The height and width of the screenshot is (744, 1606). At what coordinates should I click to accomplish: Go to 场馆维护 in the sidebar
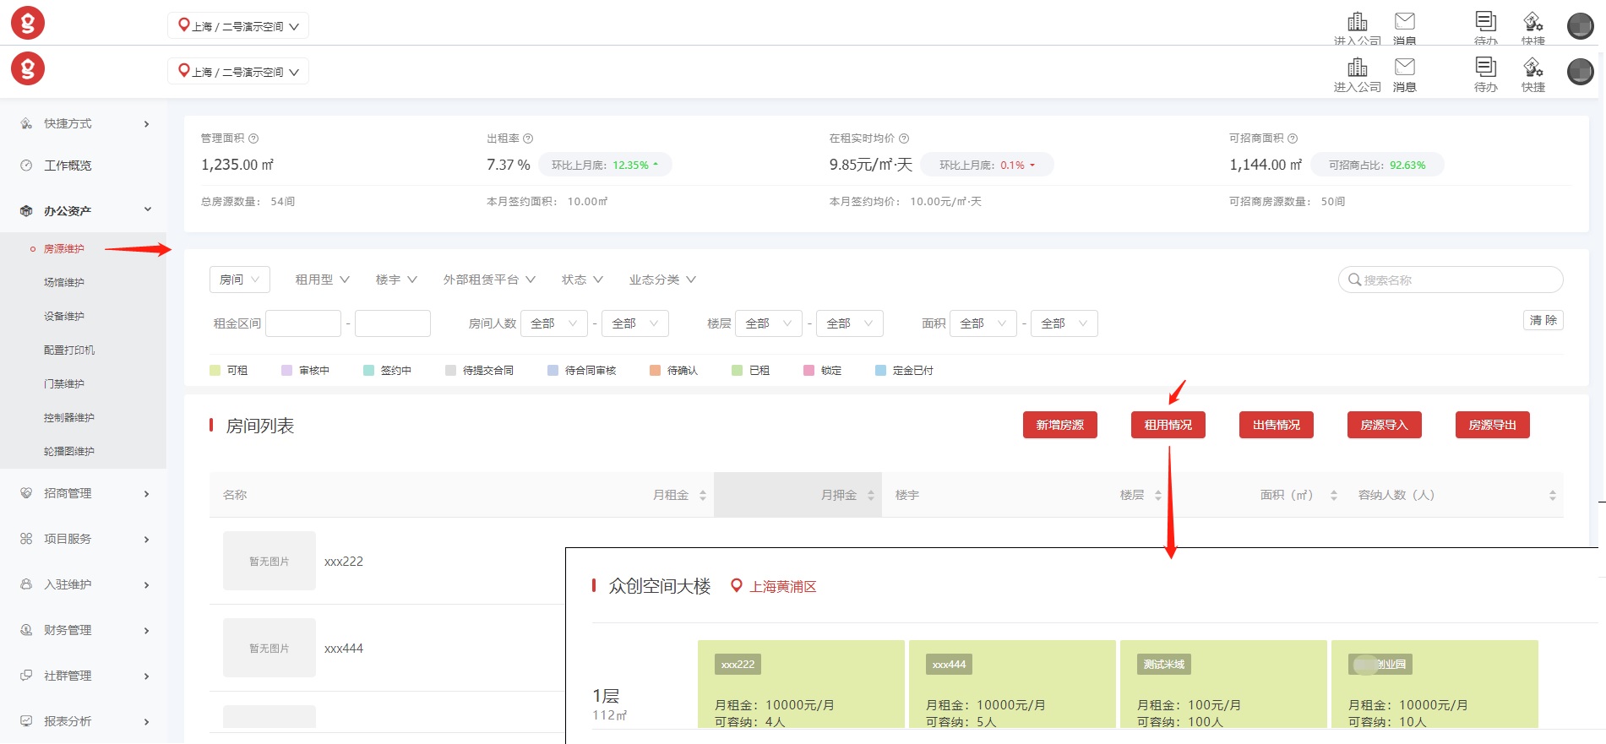click(64, 283)
